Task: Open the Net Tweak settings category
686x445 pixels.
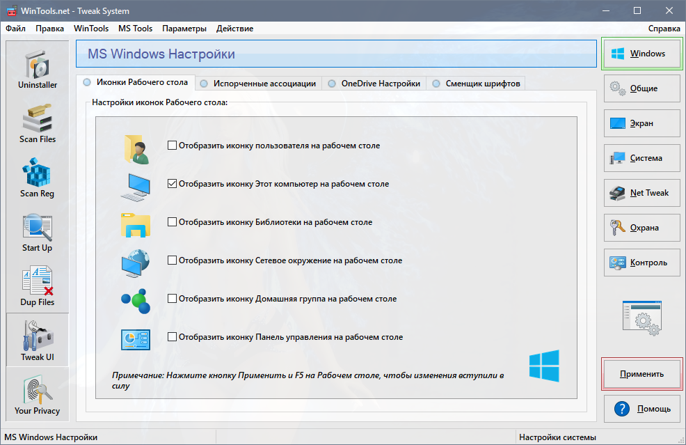Action: click(x=641, y=193)
